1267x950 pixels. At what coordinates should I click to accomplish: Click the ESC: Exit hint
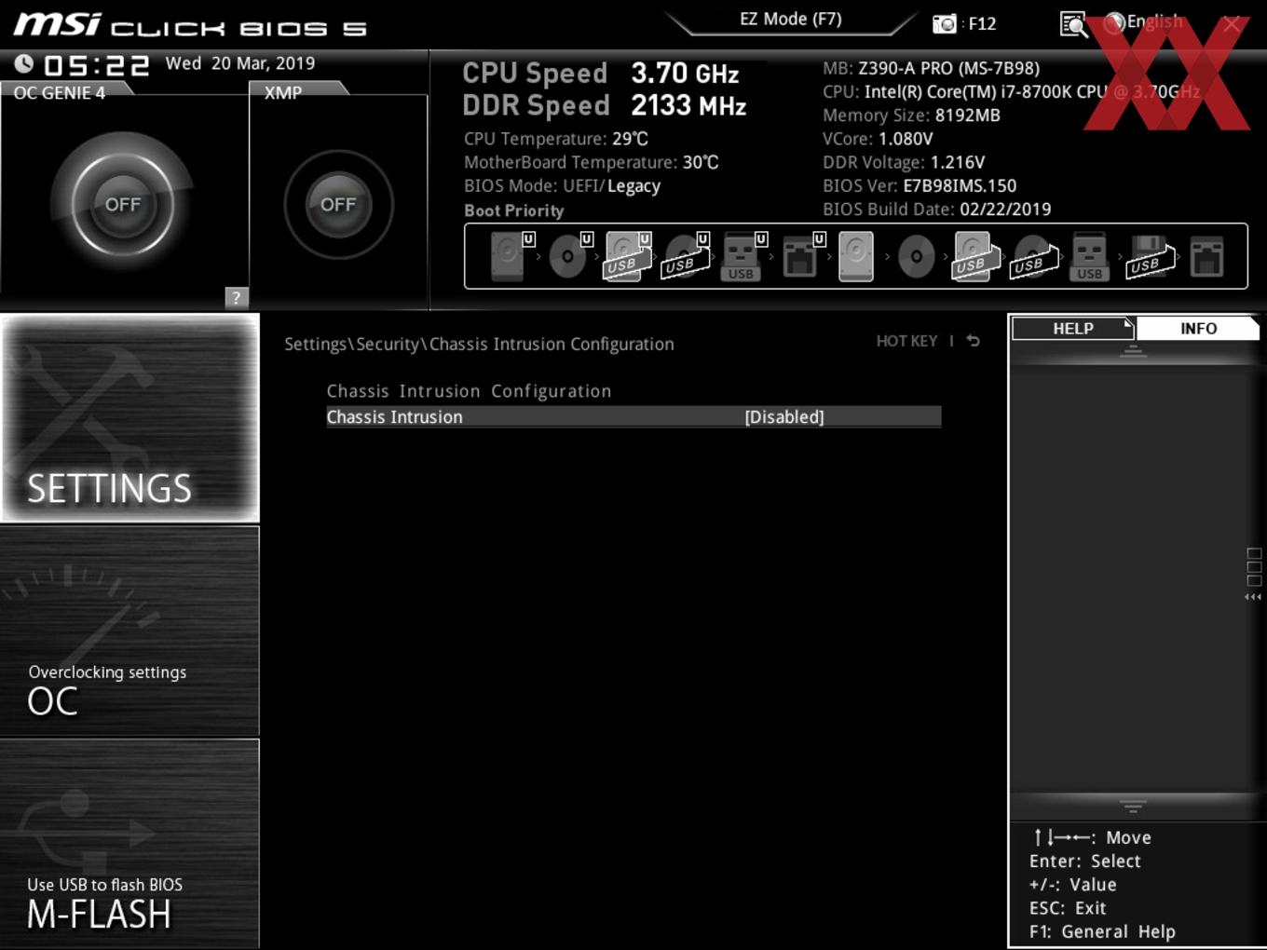point(1068,908)
